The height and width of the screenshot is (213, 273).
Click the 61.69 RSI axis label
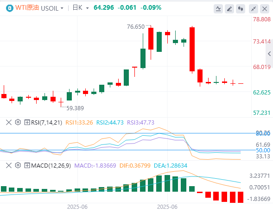click(263, 144)
